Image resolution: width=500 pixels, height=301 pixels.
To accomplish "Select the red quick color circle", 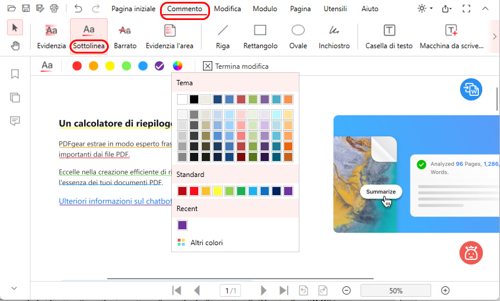I will [77, 66].
